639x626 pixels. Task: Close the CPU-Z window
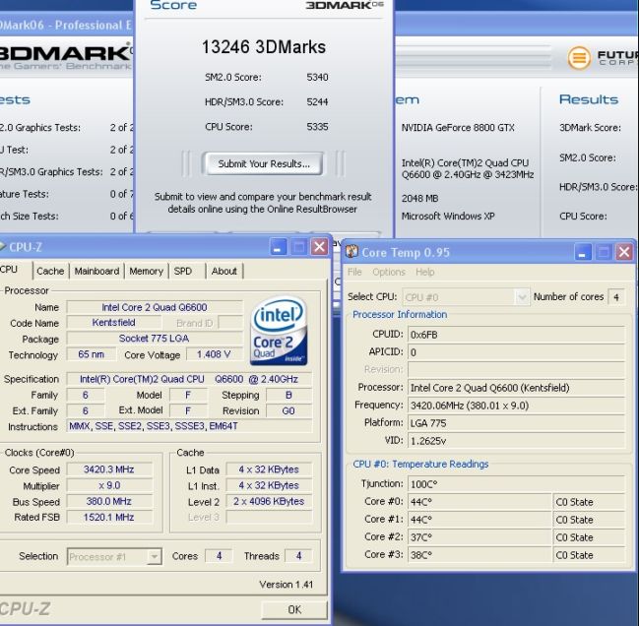click(x=319, y=247)
